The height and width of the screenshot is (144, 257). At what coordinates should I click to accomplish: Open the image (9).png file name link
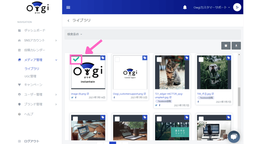tap(78, 94)
